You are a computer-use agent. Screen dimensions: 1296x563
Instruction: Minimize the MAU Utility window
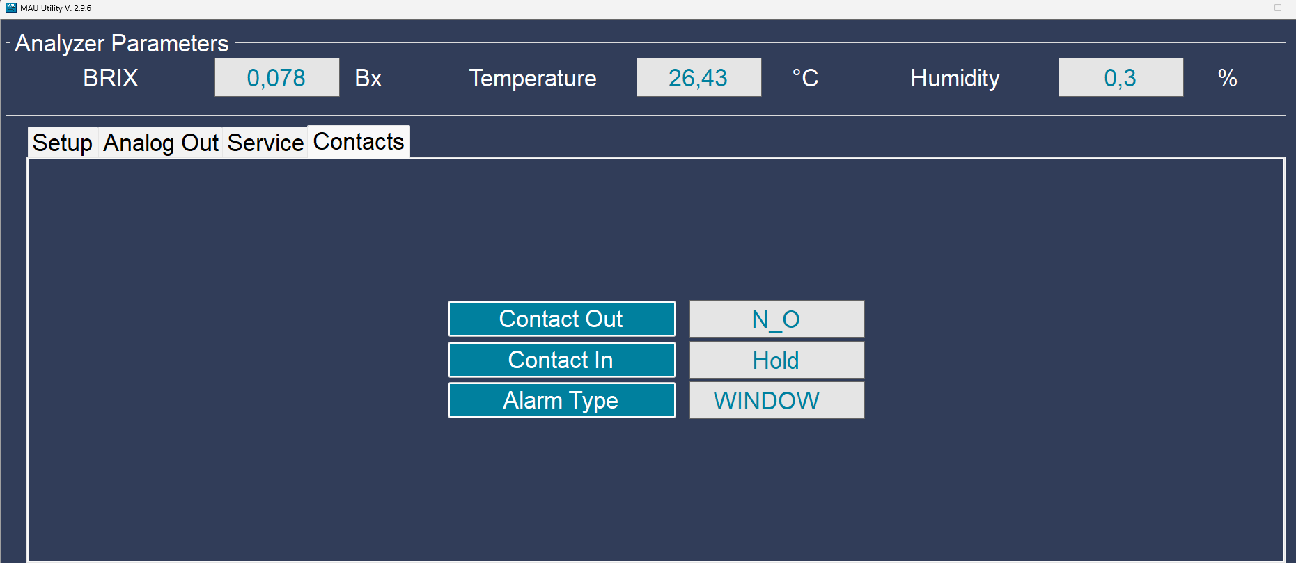1247,8
